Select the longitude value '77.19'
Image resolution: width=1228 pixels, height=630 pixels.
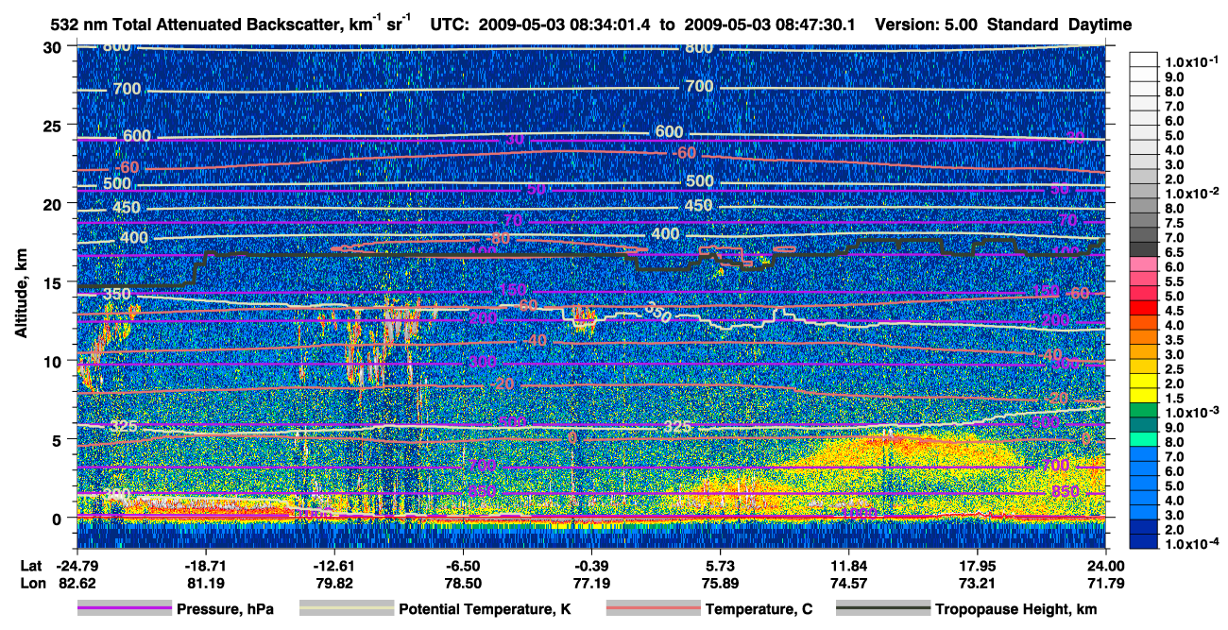pos(591,584)
